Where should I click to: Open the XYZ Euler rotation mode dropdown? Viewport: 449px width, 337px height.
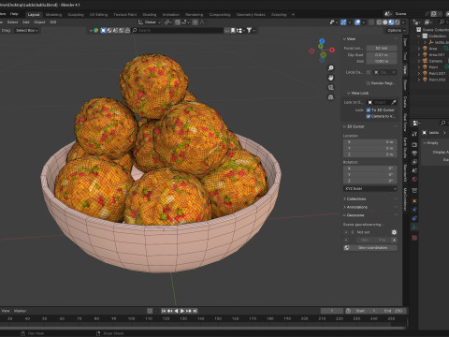tap(370, 189)
